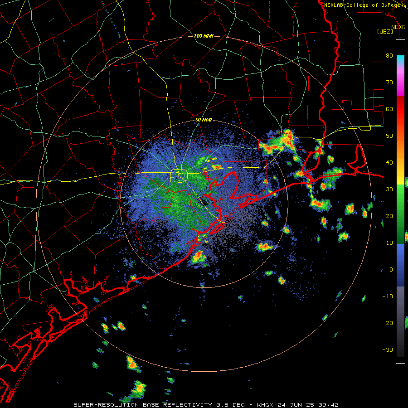Select the "70" value on dBZ scale
This screenshot has height=408, width=408.
[x=389, y=82]
